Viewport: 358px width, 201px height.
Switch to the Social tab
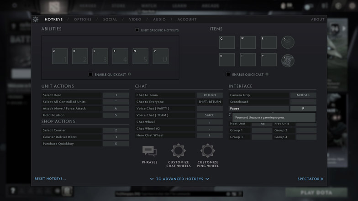pos(110,19)
